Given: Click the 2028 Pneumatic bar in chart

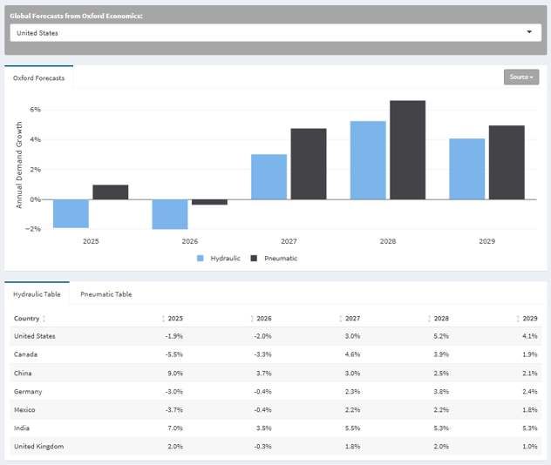Looking at the screenshot, I should coord(407,150).
